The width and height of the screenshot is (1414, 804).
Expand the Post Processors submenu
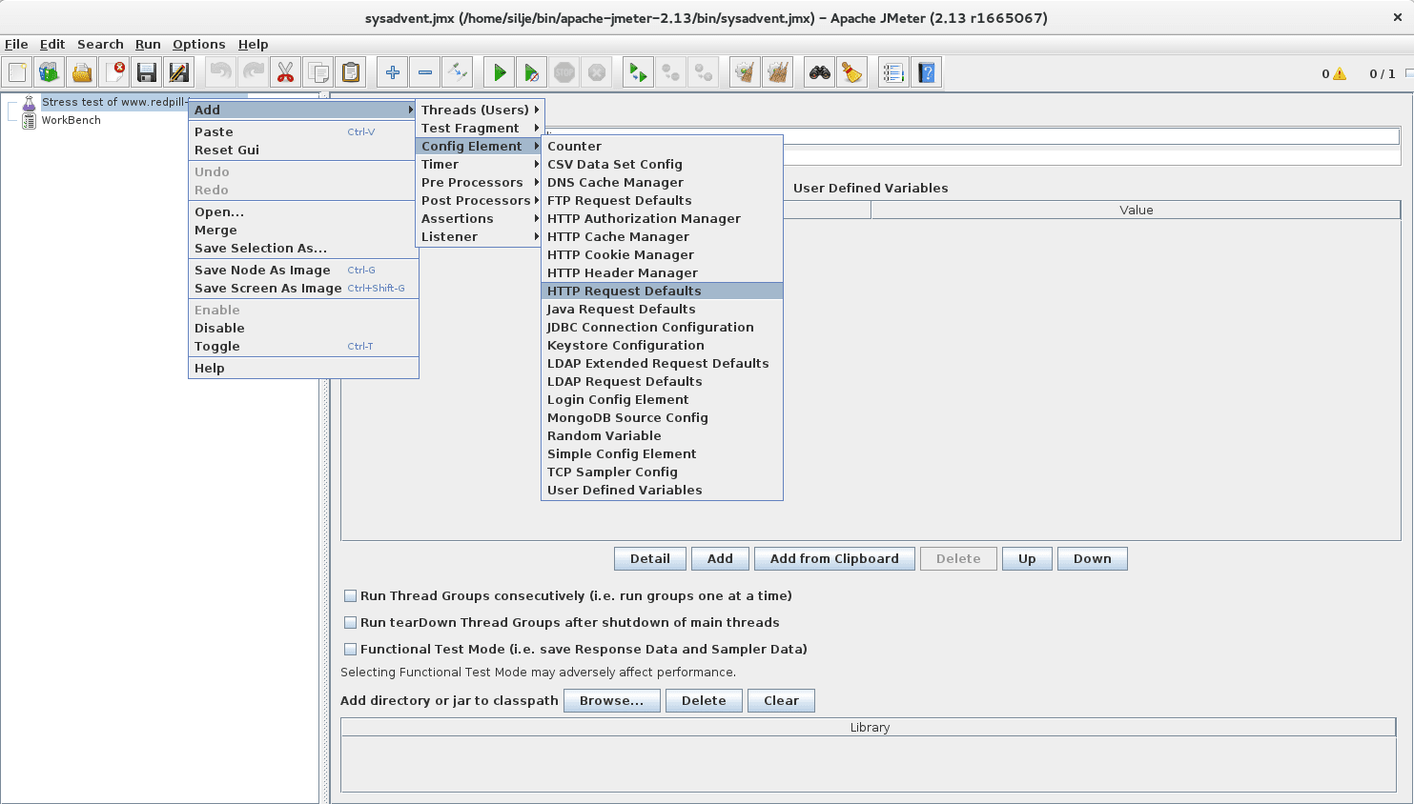coord(480,200)
